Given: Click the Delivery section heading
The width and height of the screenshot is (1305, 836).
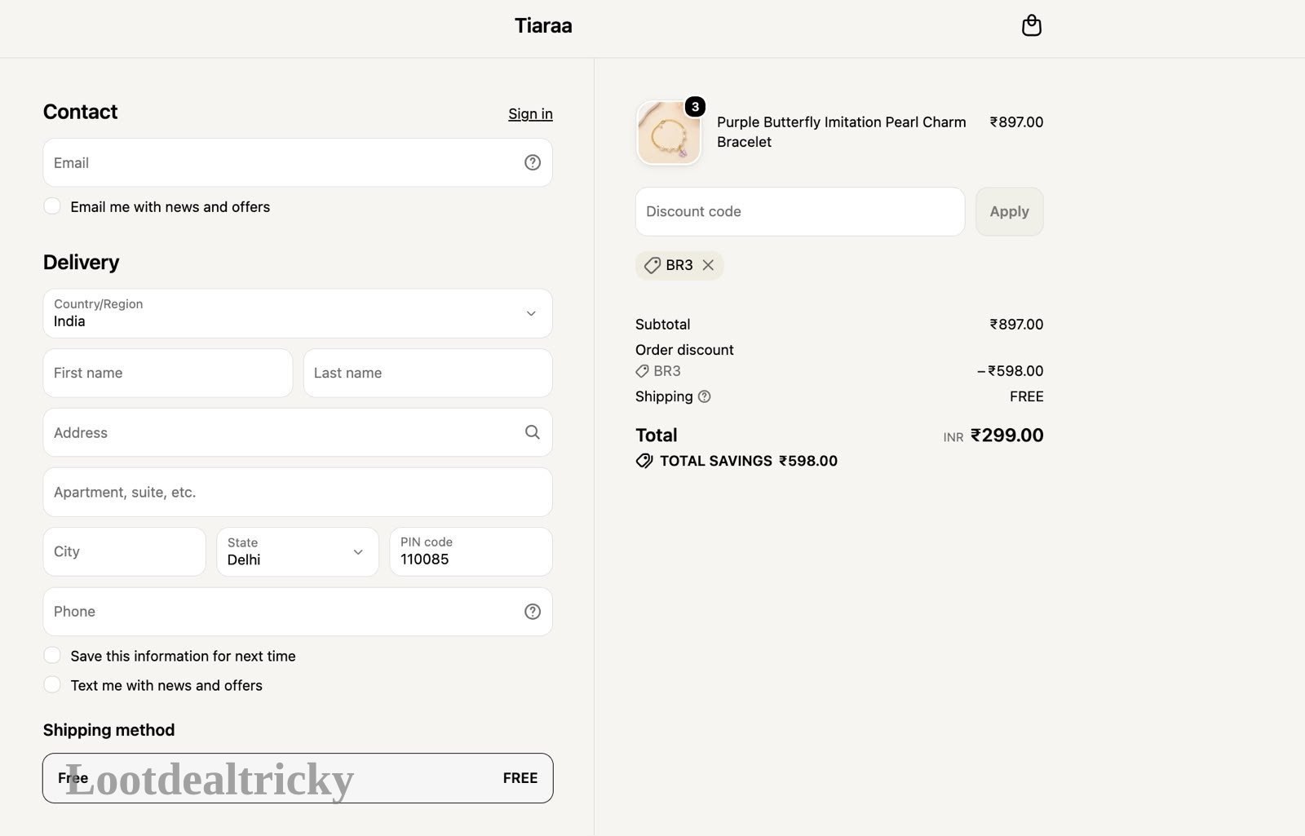Looking at the screenshot, I should point(81,262).
